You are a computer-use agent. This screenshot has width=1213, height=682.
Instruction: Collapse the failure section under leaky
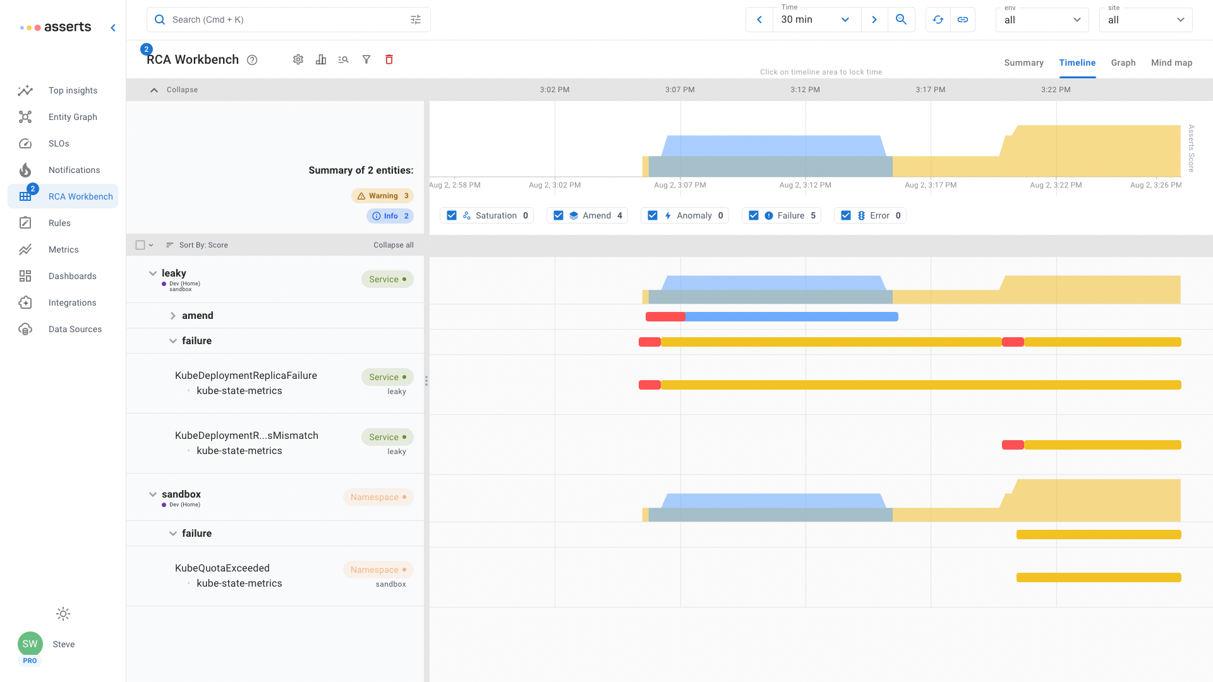point(172,340)
